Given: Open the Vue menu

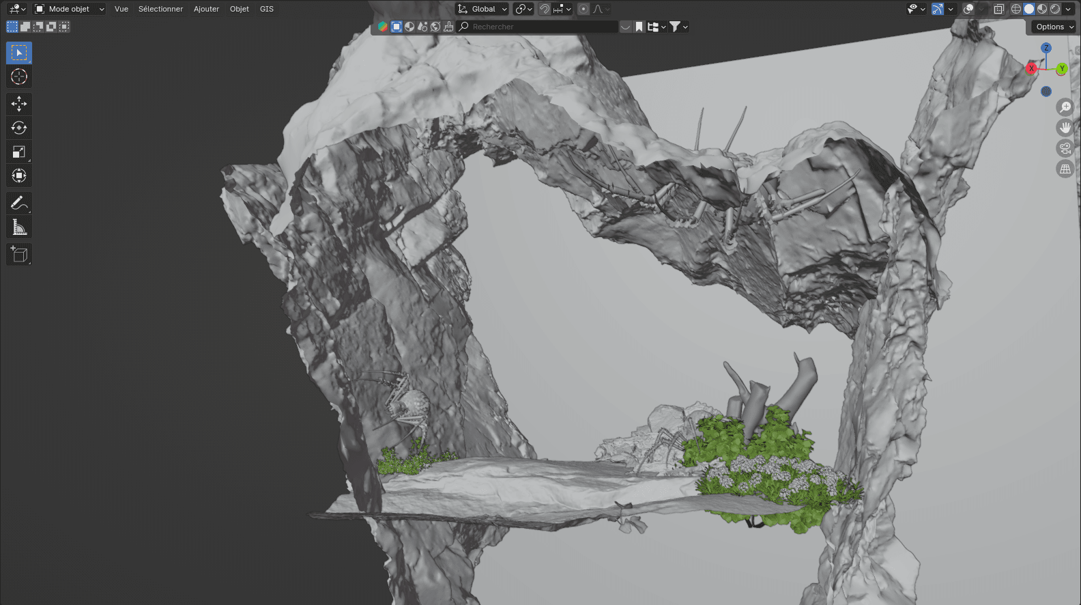Looking at the screenshot, I should click(x=121, y=9).
